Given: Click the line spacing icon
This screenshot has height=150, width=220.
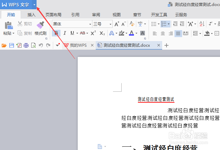Looking at the screenshot, I should (195, 33).
